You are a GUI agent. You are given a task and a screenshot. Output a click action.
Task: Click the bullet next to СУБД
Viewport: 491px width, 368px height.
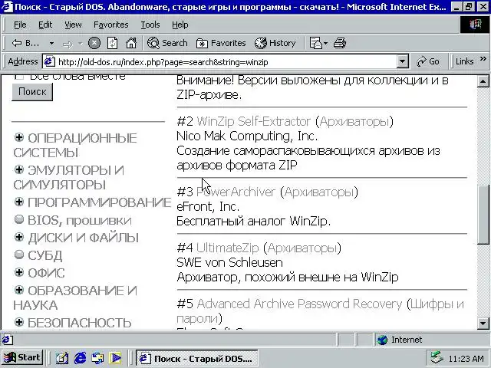tap(19, 255)
